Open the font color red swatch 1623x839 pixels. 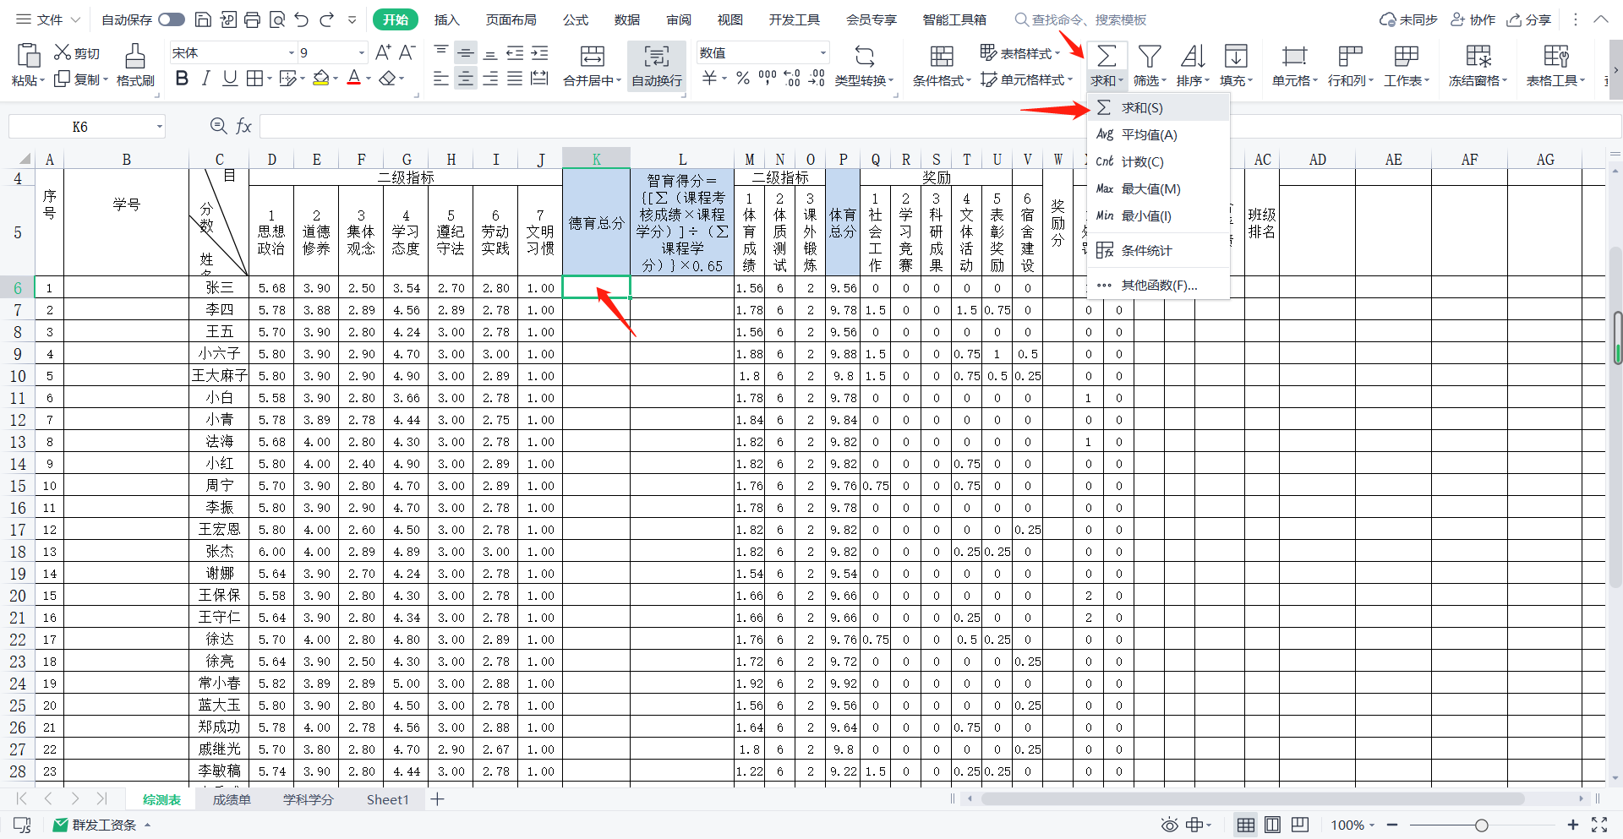point(354,79)
